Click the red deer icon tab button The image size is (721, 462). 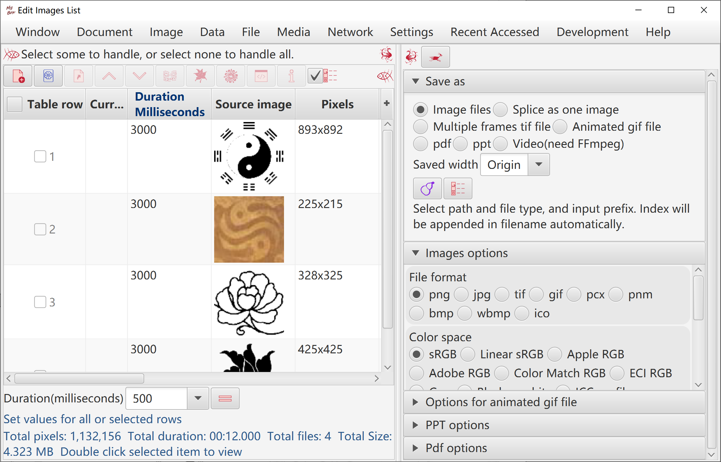pyautogui.click(x=435, y=57)
